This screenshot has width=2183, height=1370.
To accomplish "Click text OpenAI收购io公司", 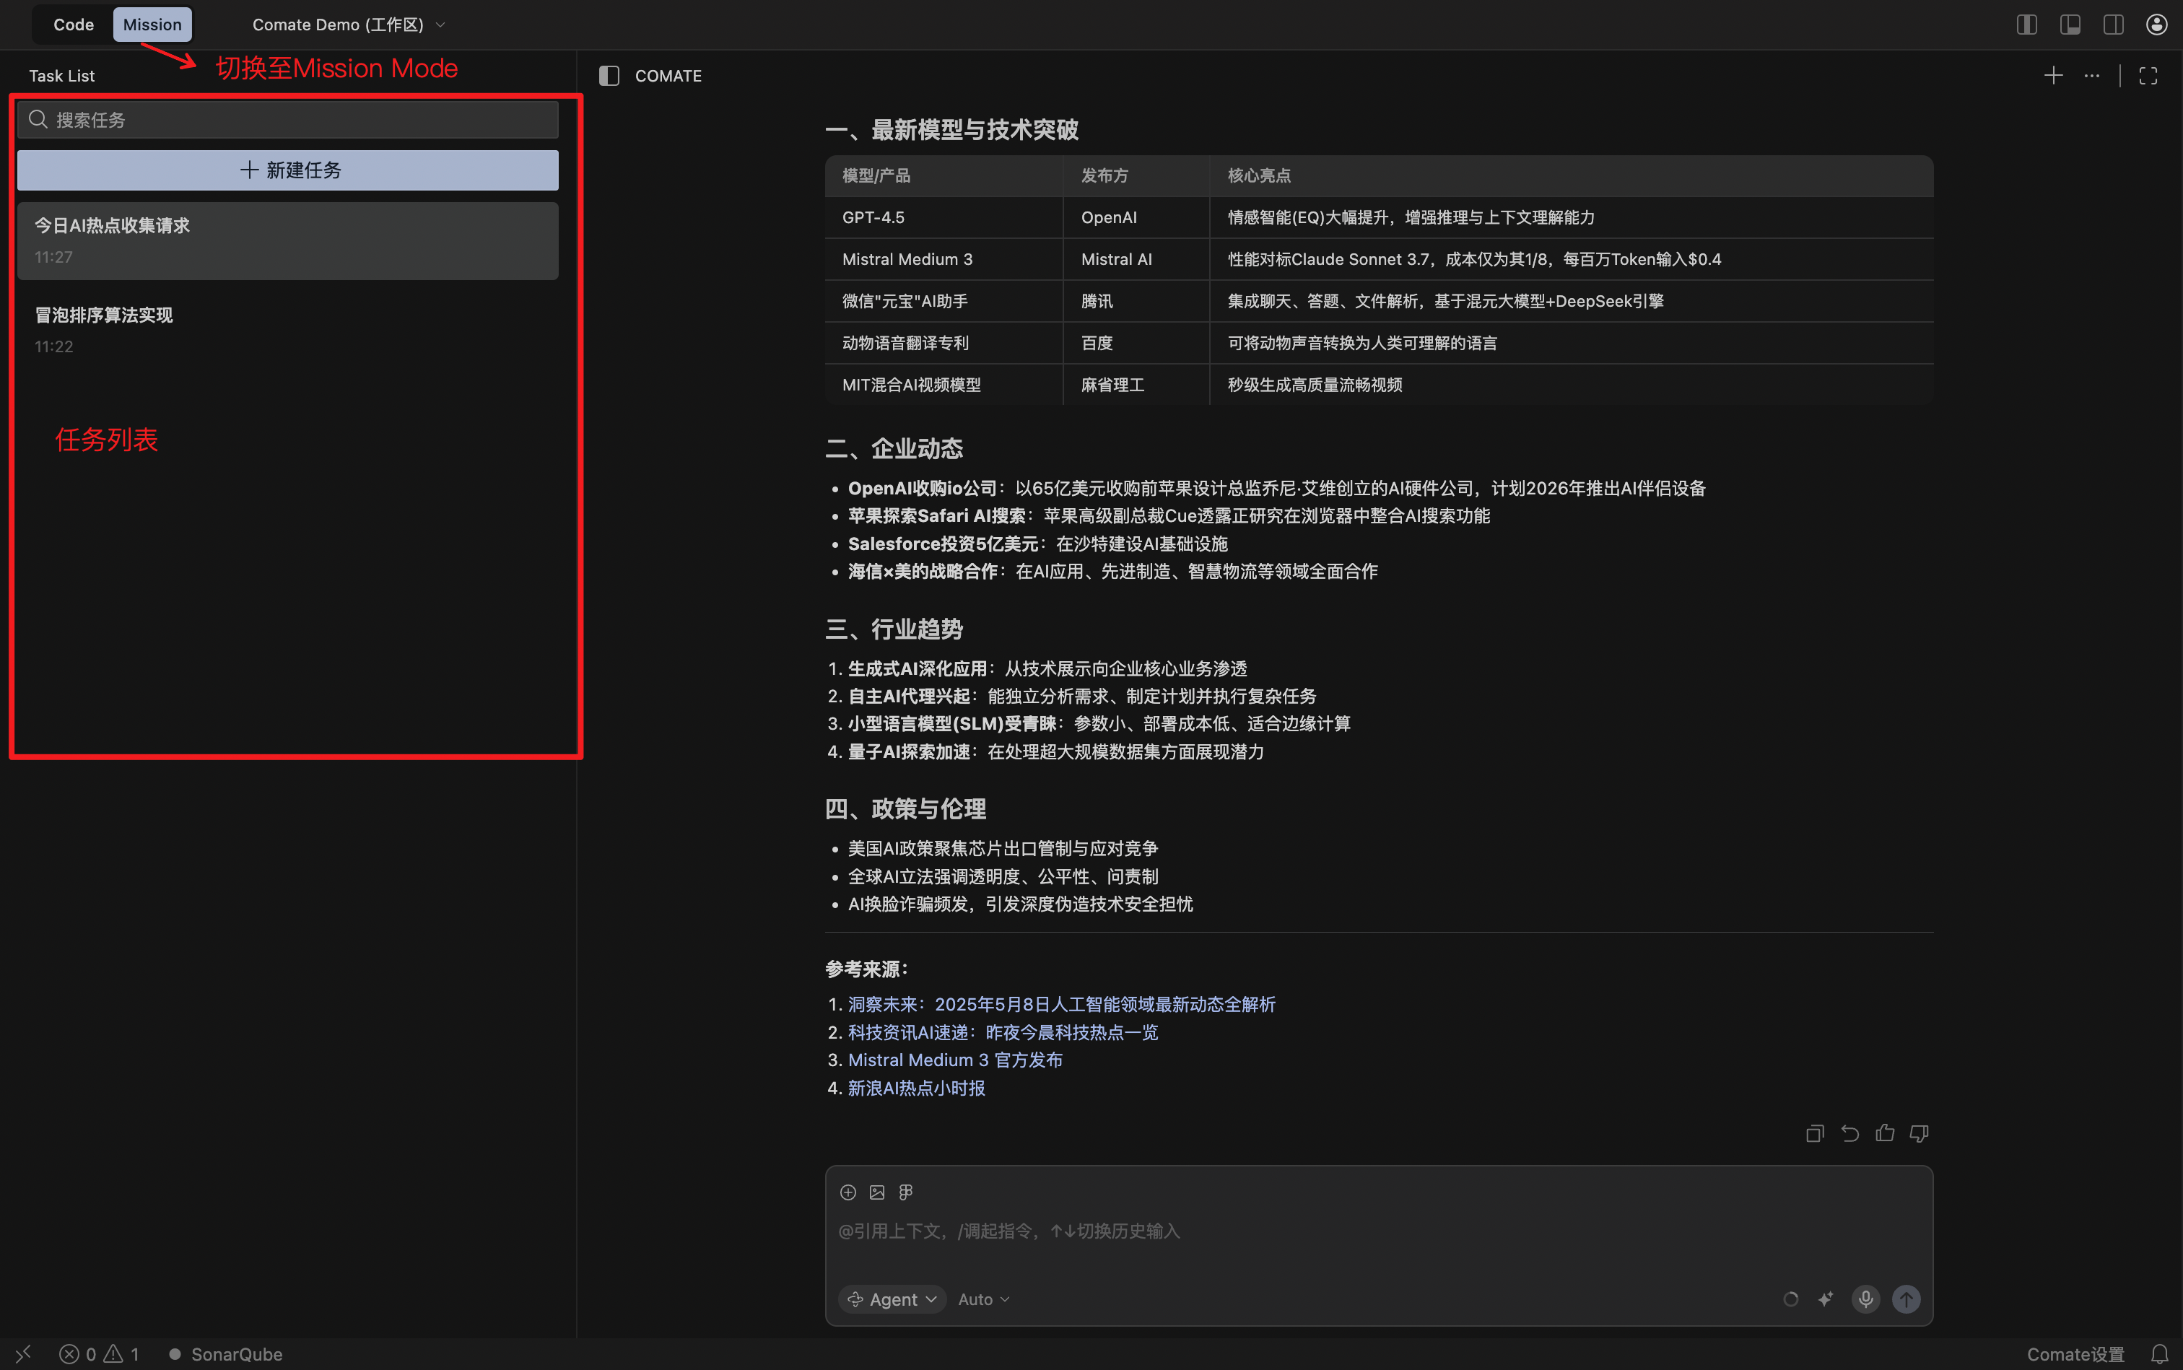I will click(922, 489).
